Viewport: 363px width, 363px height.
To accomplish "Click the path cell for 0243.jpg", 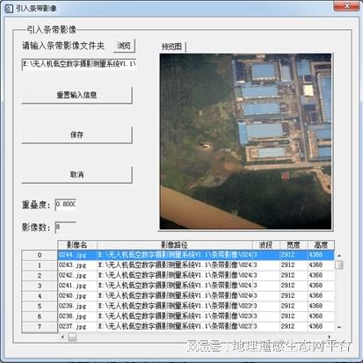I will pyautogui.click(x=175, y=265).
